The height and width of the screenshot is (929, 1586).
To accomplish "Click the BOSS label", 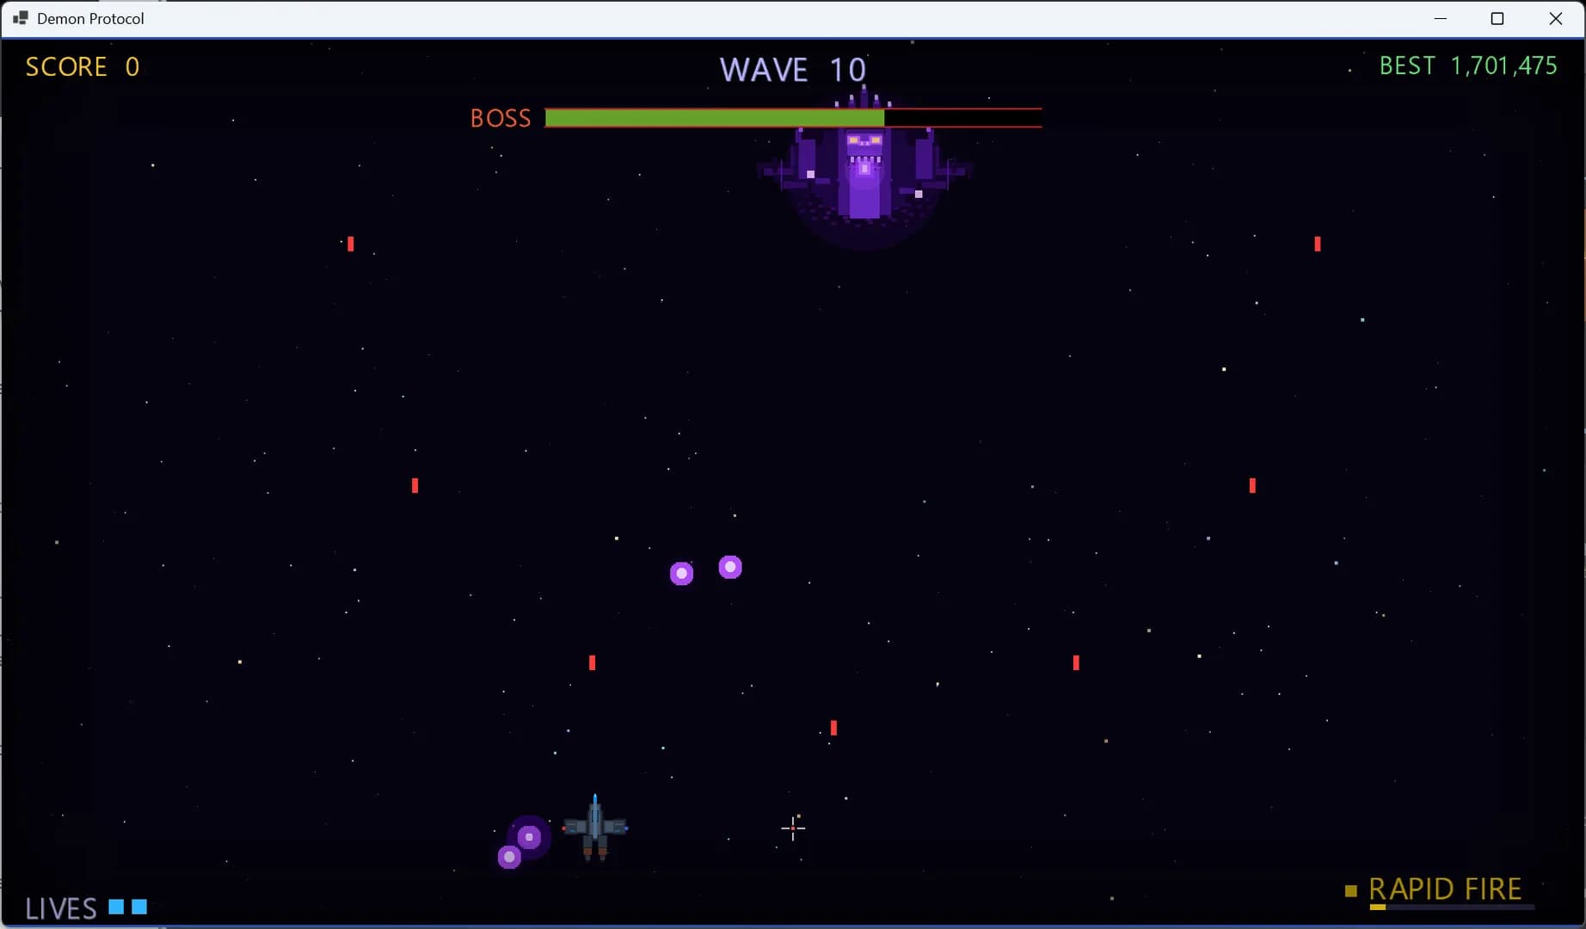I will pos(501,118).
